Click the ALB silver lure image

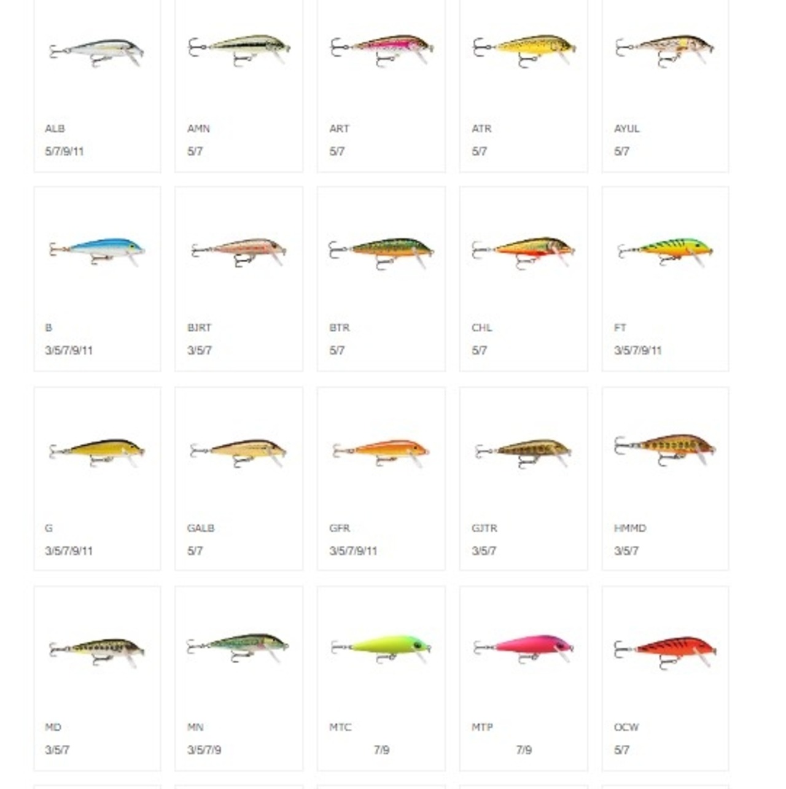tap(96, 52)
